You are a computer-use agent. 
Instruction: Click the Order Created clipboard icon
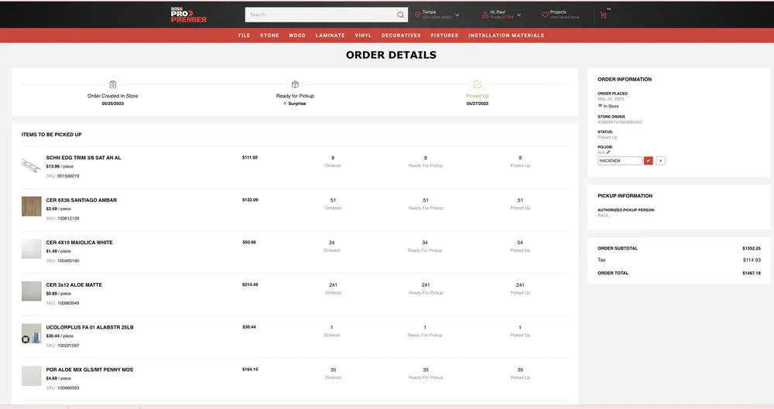(x=113, y=84)
